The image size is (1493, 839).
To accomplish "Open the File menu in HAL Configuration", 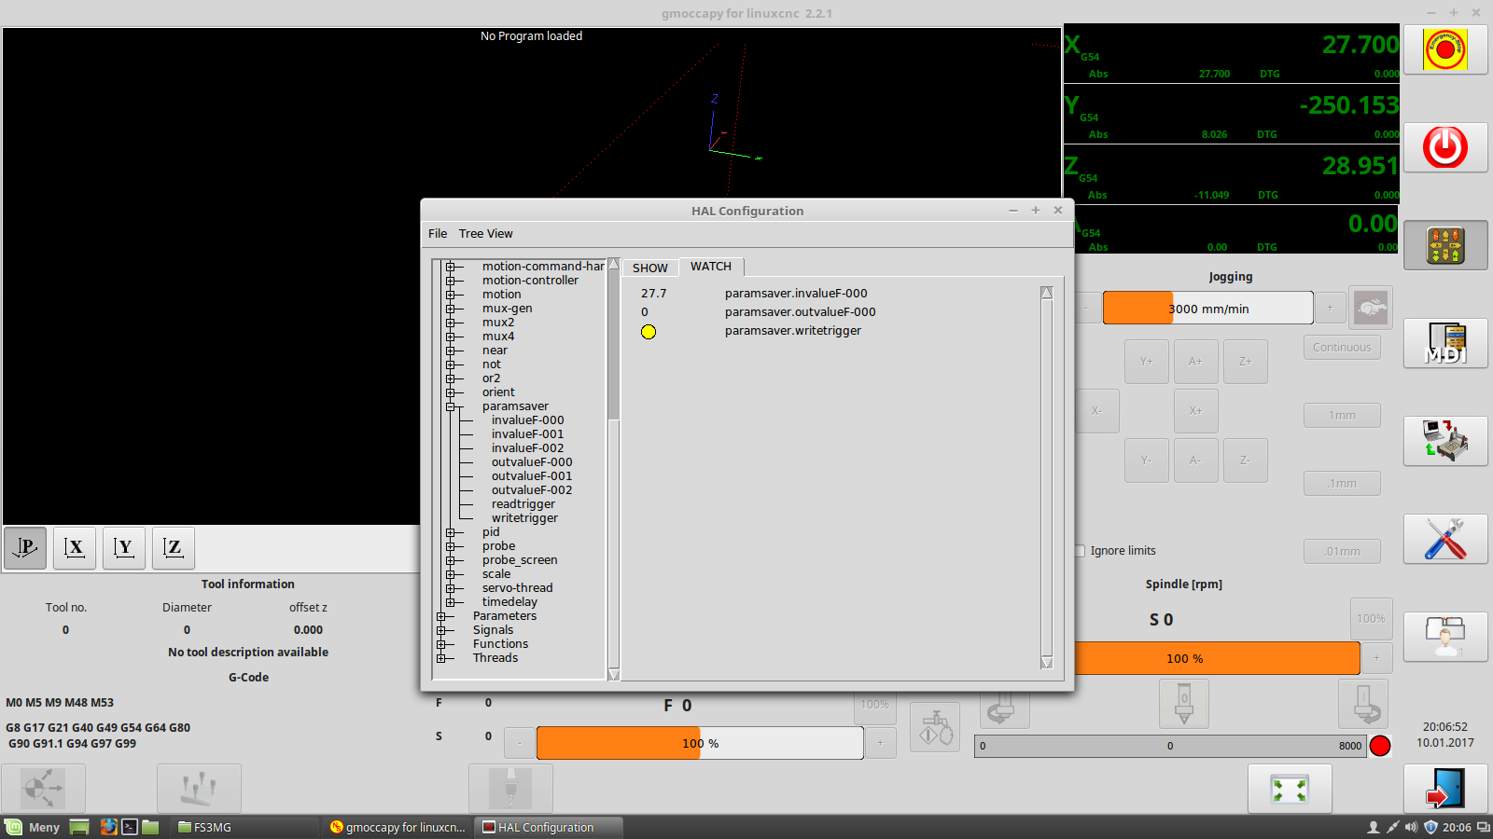I will (438, 234).
